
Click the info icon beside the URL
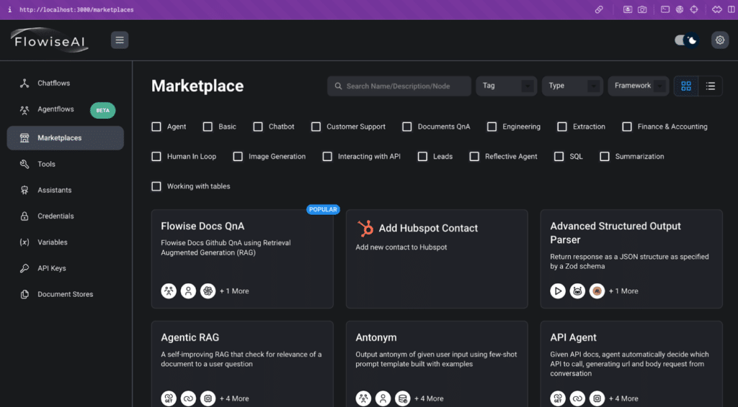[x=9, y=9]
